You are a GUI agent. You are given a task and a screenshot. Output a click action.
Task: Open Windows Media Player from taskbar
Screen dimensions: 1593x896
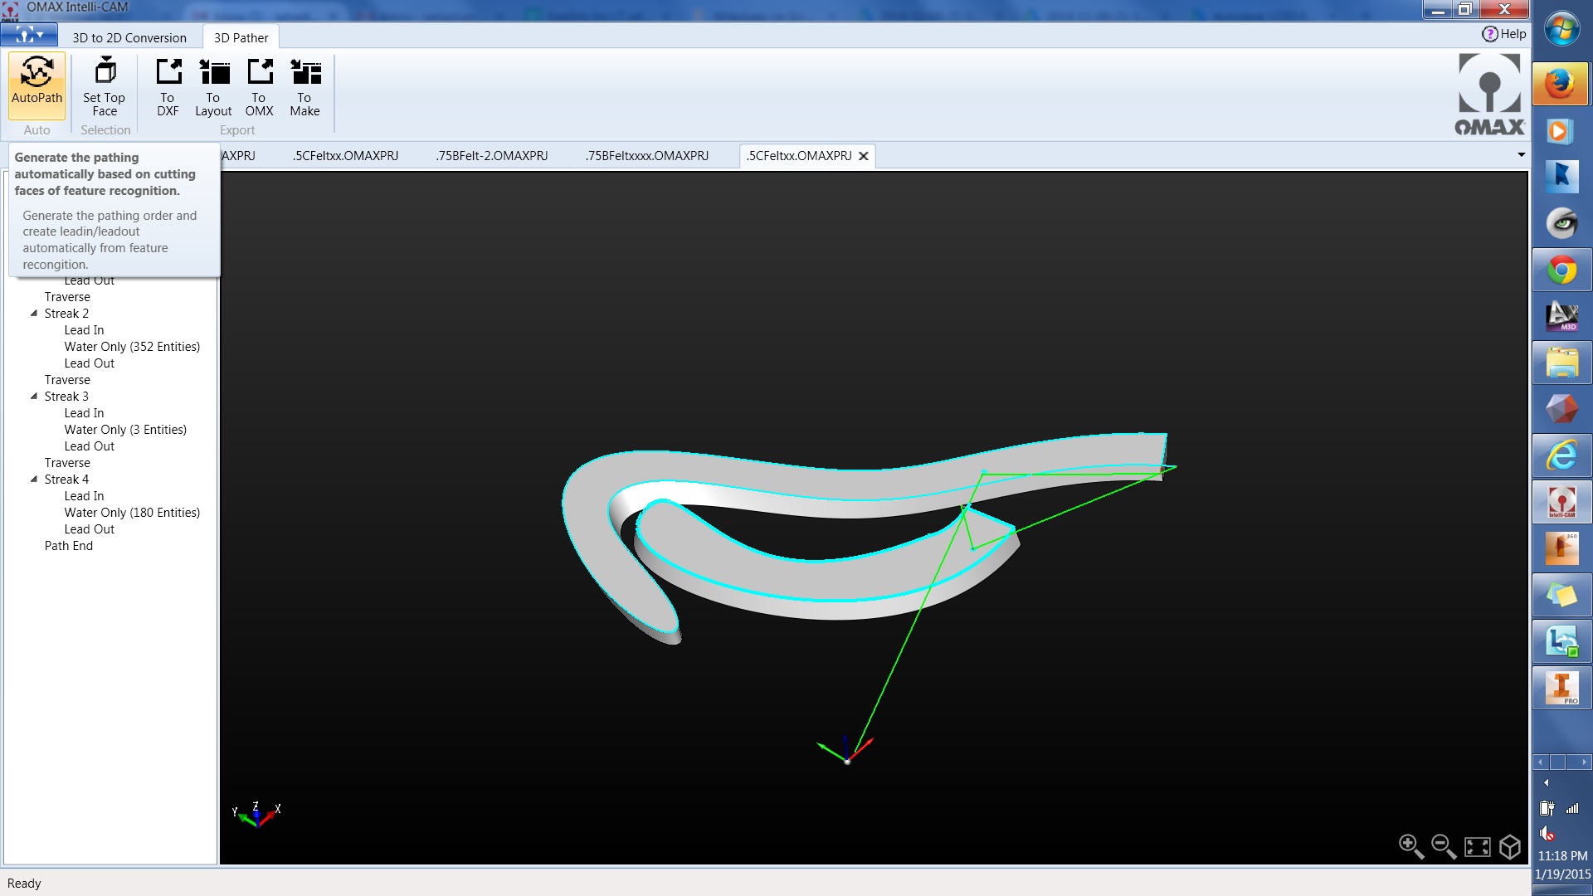[x=1561, y=130]
